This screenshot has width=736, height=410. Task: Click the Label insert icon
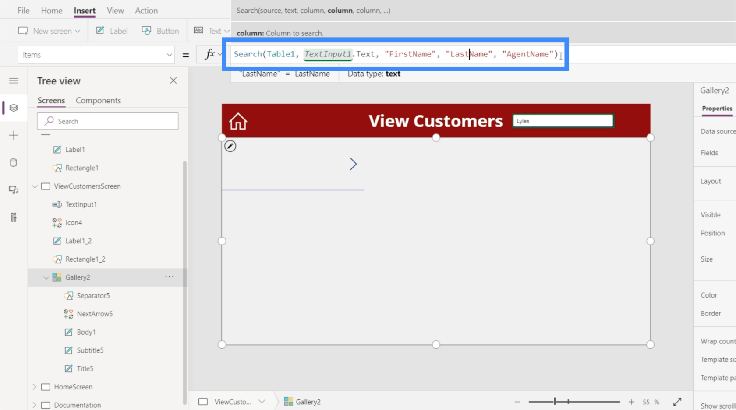pos(100,31)
